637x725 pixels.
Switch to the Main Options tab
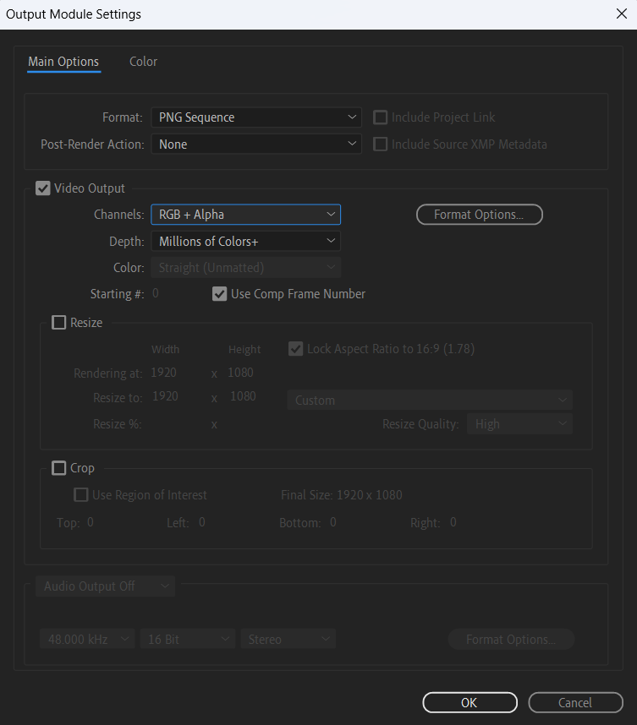(x=63, y=62)
